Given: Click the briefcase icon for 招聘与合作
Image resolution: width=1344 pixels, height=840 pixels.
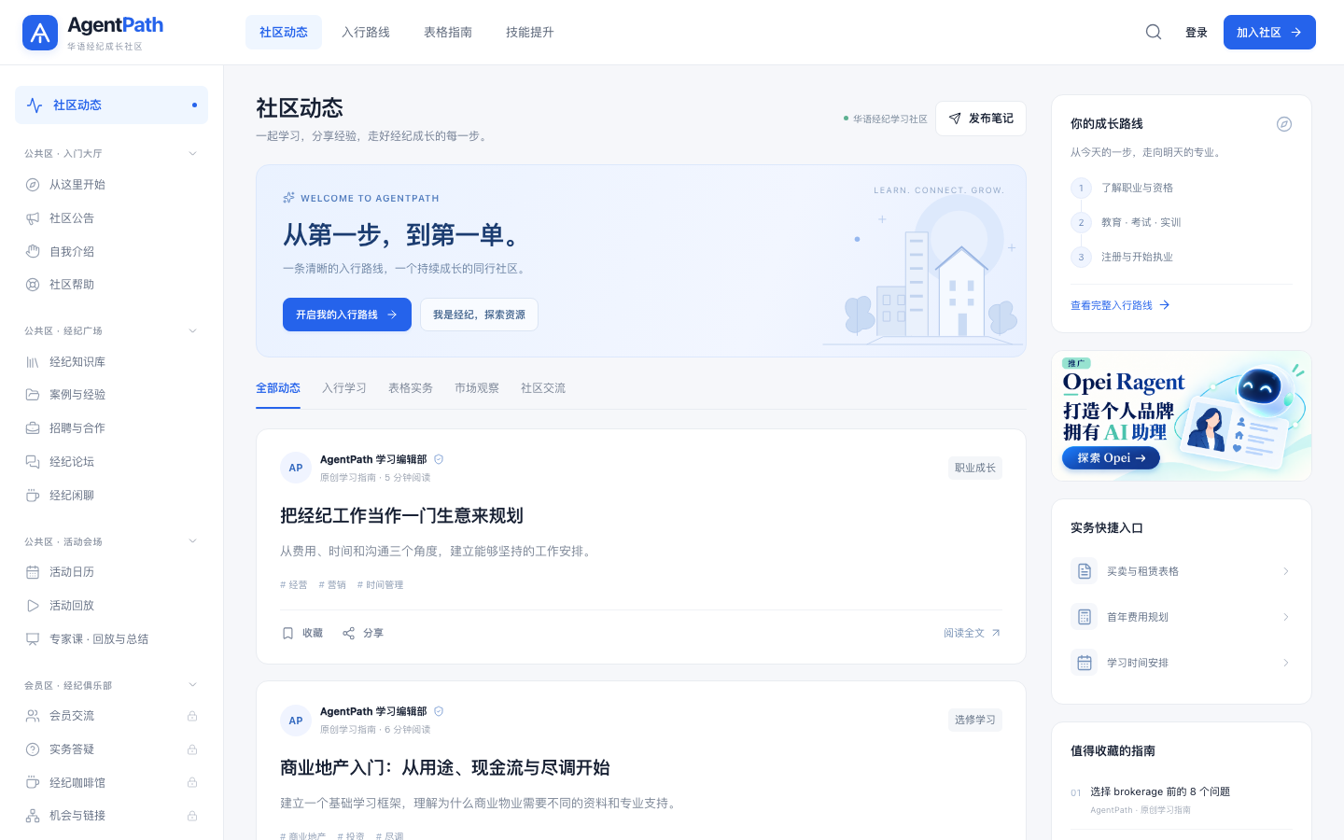Looking at the screenshot, I should pos(33,428).
